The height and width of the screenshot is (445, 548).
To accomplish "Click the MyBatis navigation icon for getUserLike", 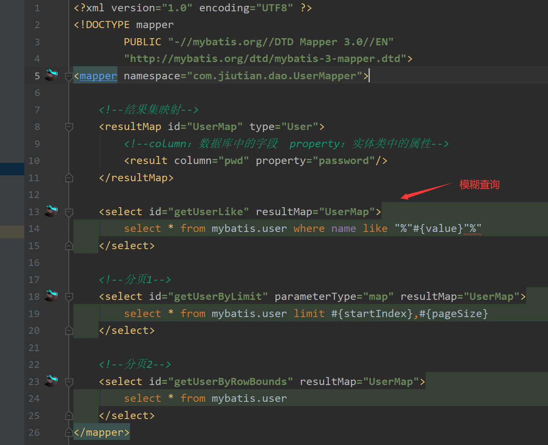I will (52, 211).
